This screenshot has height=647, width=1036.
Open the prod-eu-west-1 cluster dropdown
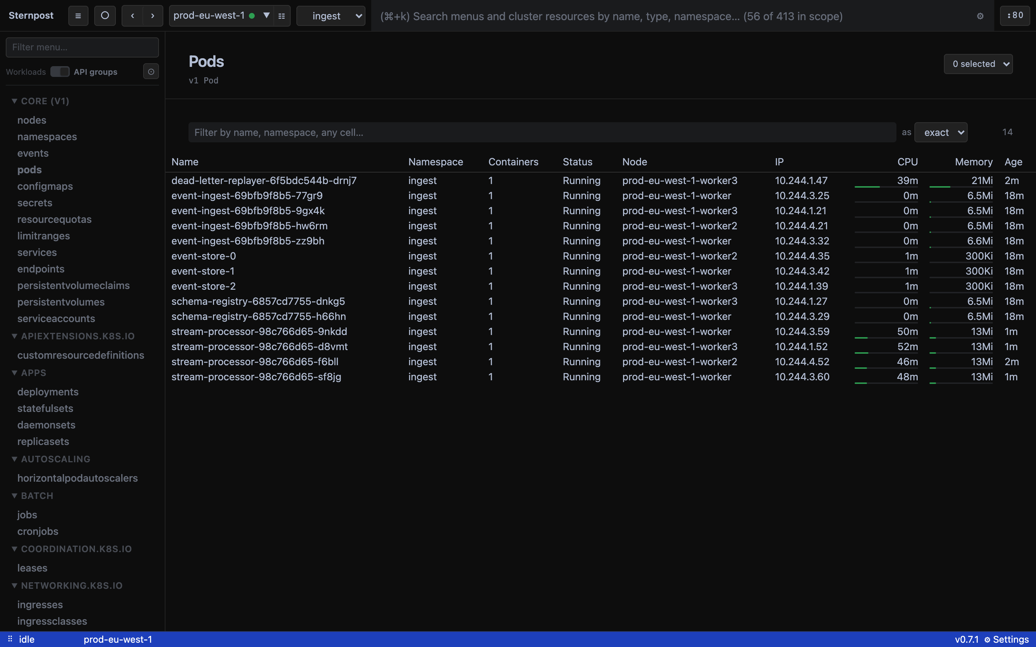click(x=221, y=16)
